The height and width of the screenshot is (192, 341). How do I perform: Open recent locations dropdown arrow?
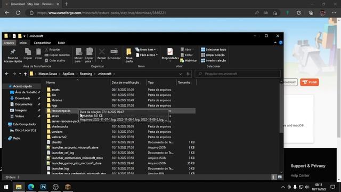[x=20, y=74]
